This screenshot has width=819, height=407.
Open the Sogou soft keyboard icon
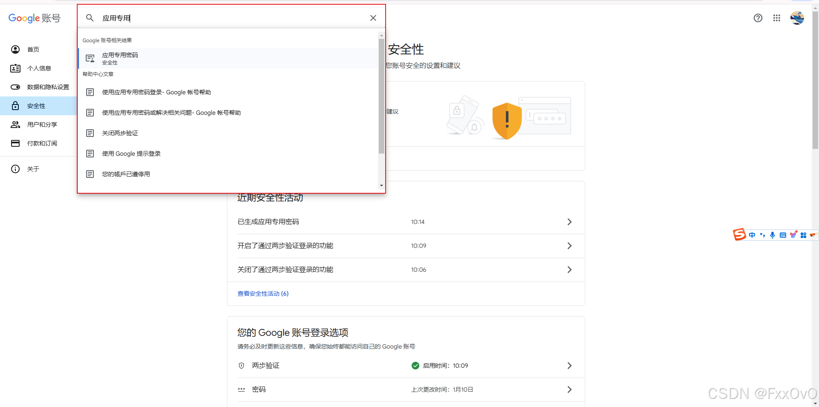point(783,235)
